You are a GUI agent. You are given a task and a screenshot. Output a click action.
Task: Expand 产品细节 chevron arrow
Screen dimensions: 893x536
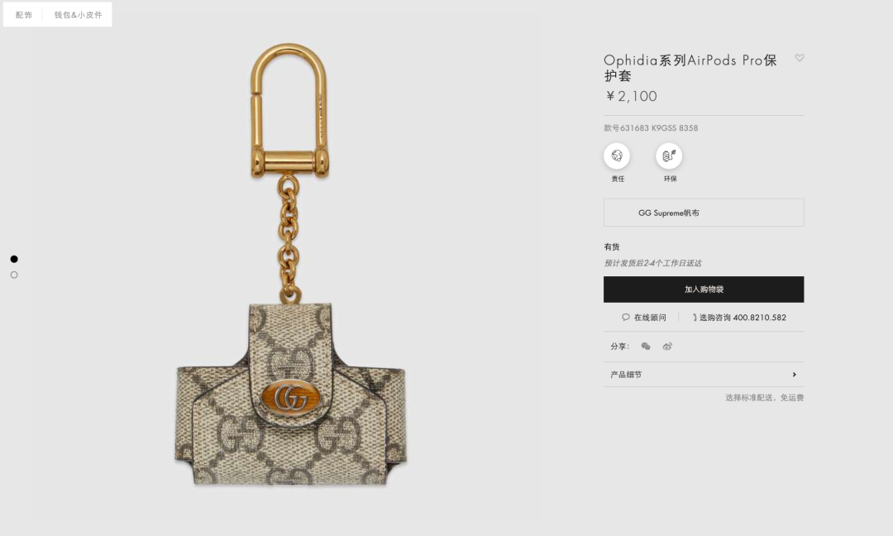[x=794, y=375]
